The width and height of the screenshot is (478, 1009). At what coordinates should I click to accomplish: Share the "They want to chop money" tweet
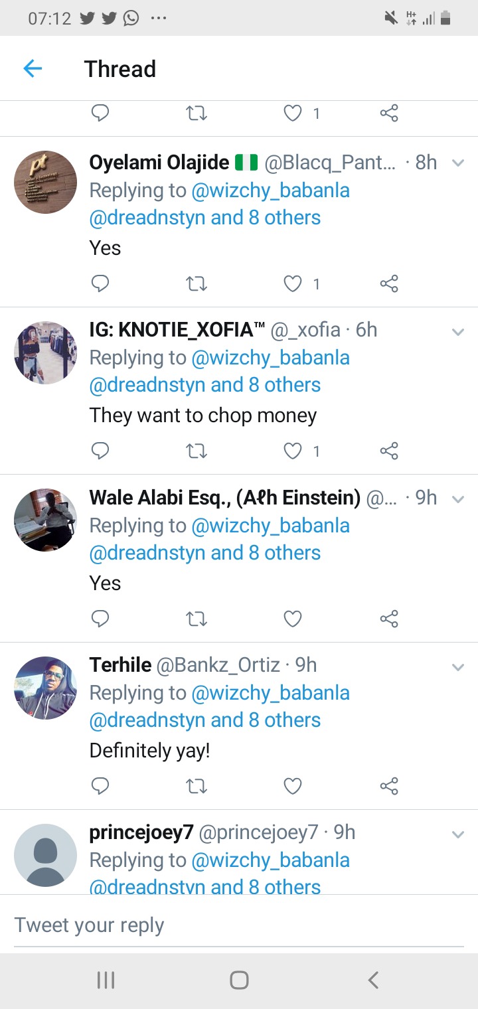[x=389, y=451]
